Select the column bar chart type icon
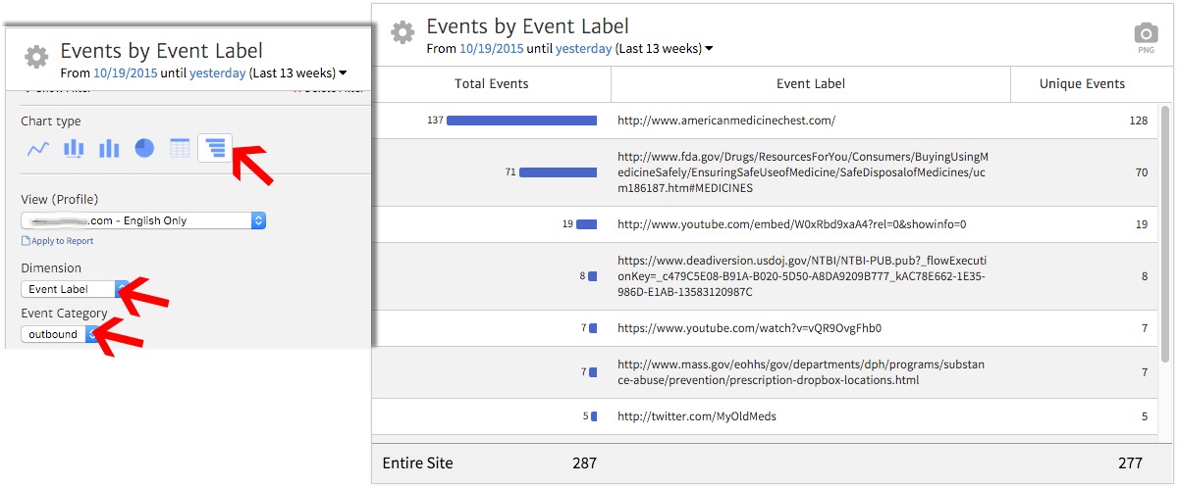Screen dimensions: 1178x486 [x=108, y=149]
